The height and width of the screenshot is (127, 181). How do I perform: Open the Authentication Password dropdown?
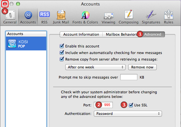point(128,114)
